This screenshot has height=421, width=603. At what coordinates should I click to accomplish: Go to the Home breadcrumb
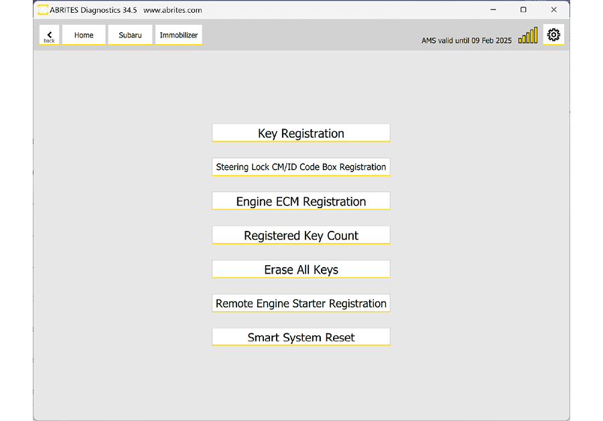click(x=84, y=35)
